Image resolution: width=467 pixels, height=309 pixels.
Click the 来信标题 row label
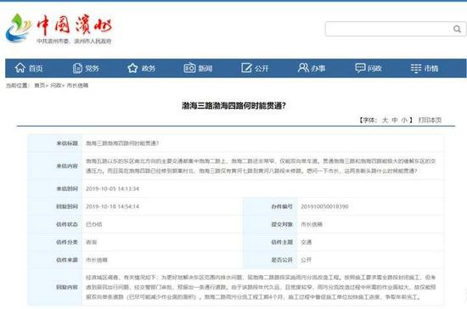point(67,143)
